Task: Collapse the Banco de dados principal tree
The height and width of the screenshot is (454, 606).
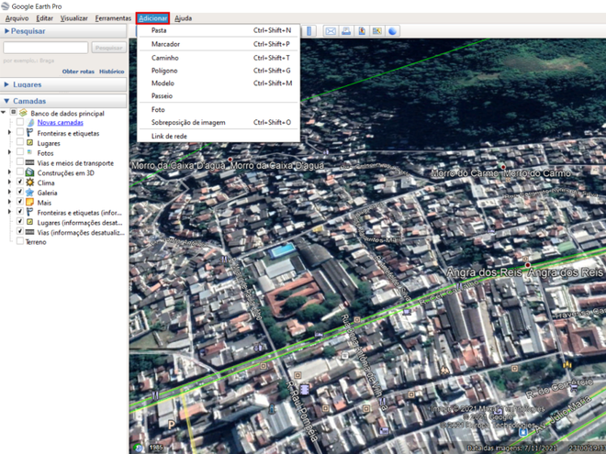Action: click(x=4, y=112)
